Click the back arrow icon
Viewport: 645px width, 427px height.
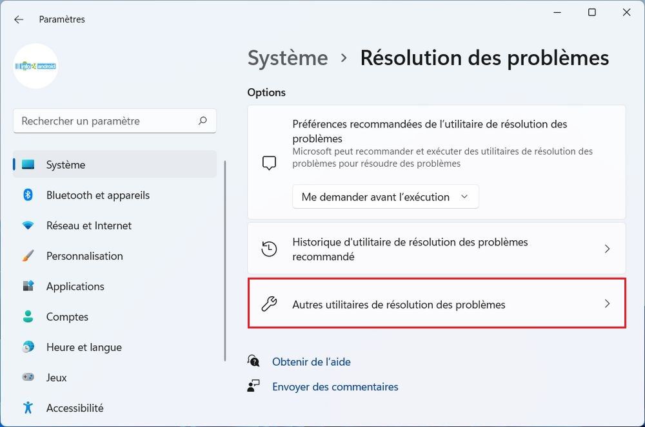click(19, 19)
